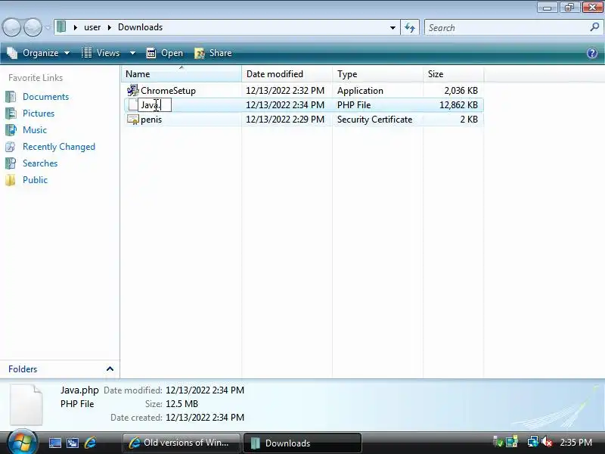Image resolution: width=605 pixels, height=454 pixels.
Task: Click the Documents sidebar icon
Action: pos(11,97)
